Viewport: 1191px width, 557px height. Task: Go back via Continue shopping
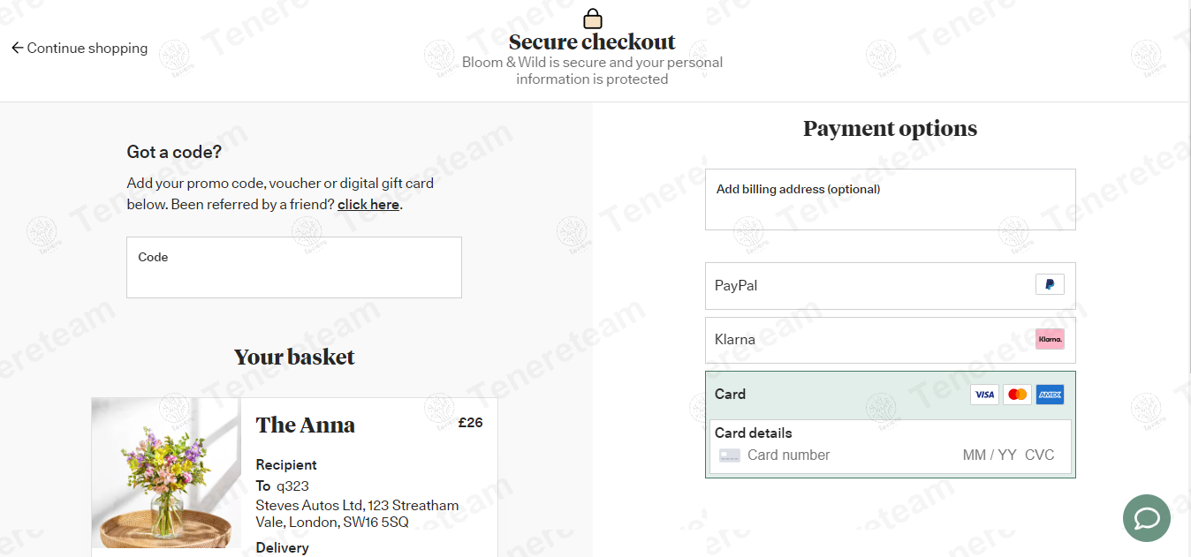(x=80, y=49)
